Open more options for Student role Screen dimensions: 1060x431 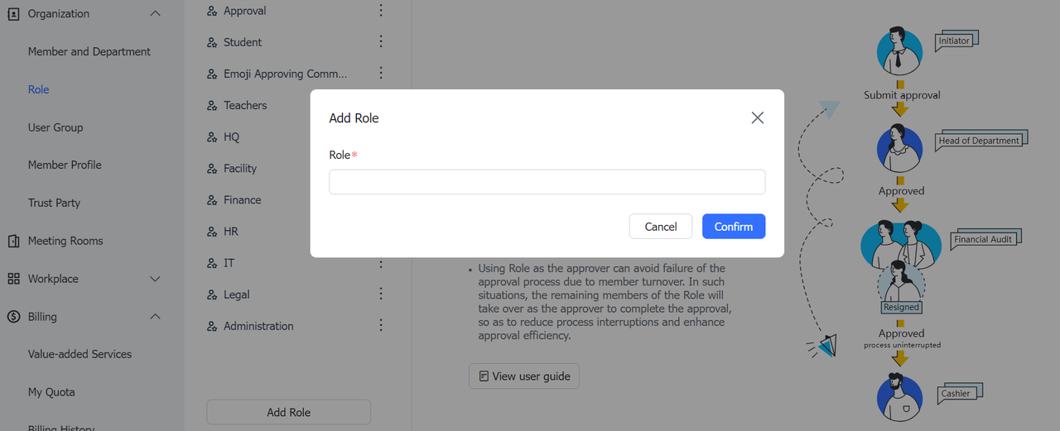[381, 42]
